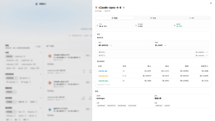Copy the model name claude-opus-4-8
Viewport: 215px width, 121px height.
pyautogui.click(x=124, y=8)
